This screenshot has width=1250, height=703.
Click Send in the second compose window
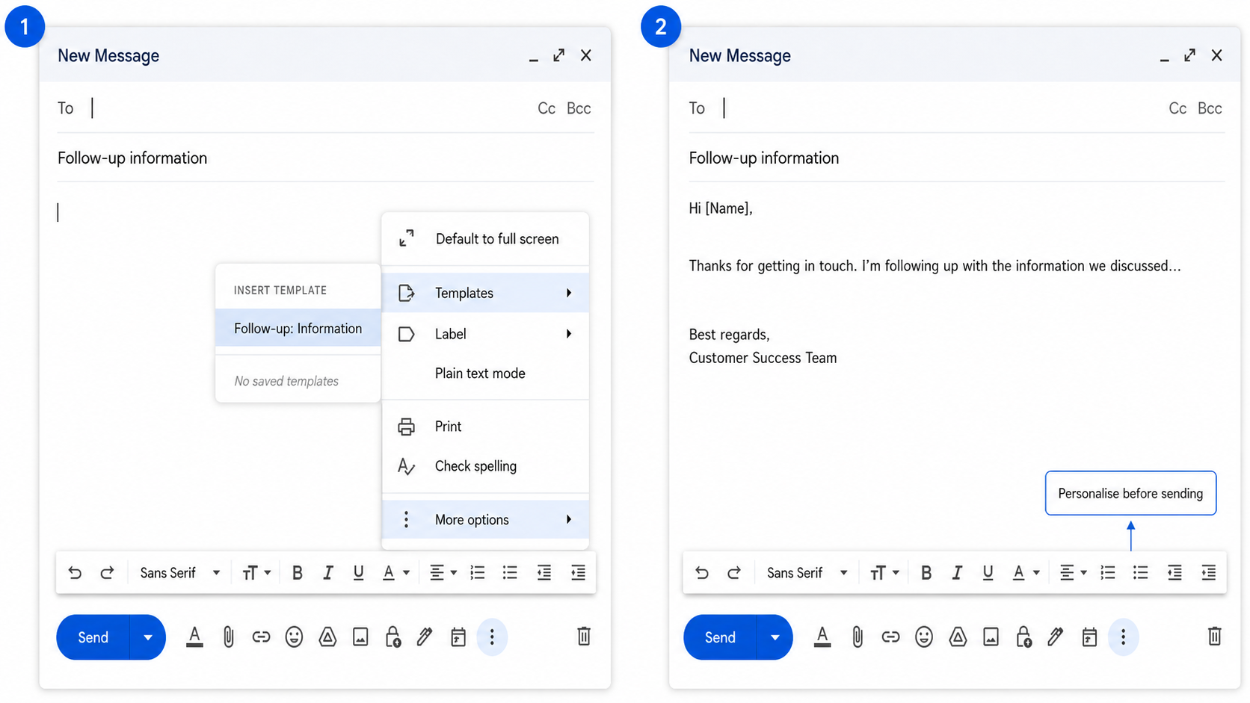(x=720, y=637)
